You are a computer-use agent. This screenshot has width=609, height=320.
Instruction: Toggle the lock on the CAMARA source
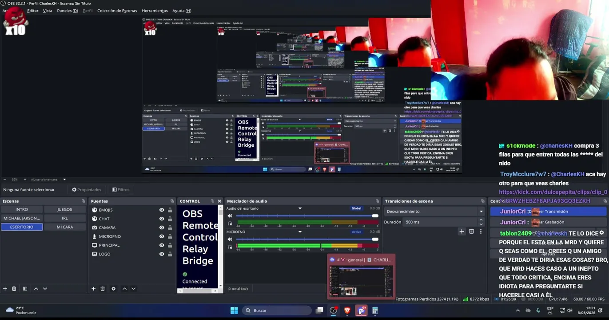point(170,228)
